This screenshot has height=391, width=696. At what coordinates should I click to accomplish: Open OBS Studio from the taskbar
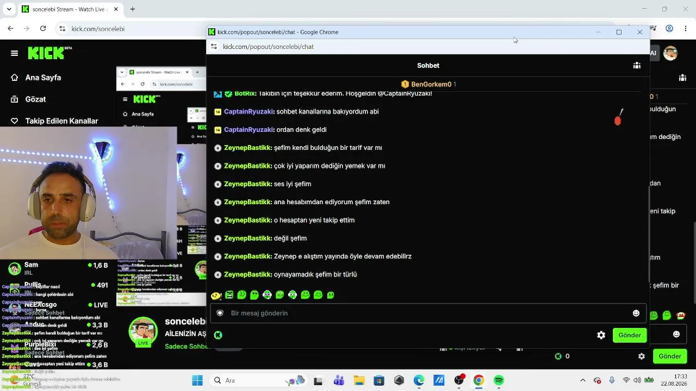click(x=459, y=380)
